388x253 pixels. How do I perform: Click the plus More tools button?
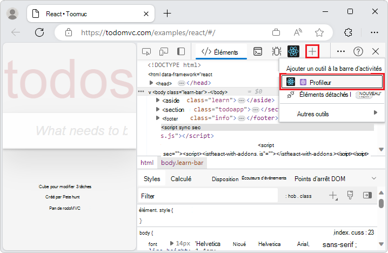pos(312,51)
